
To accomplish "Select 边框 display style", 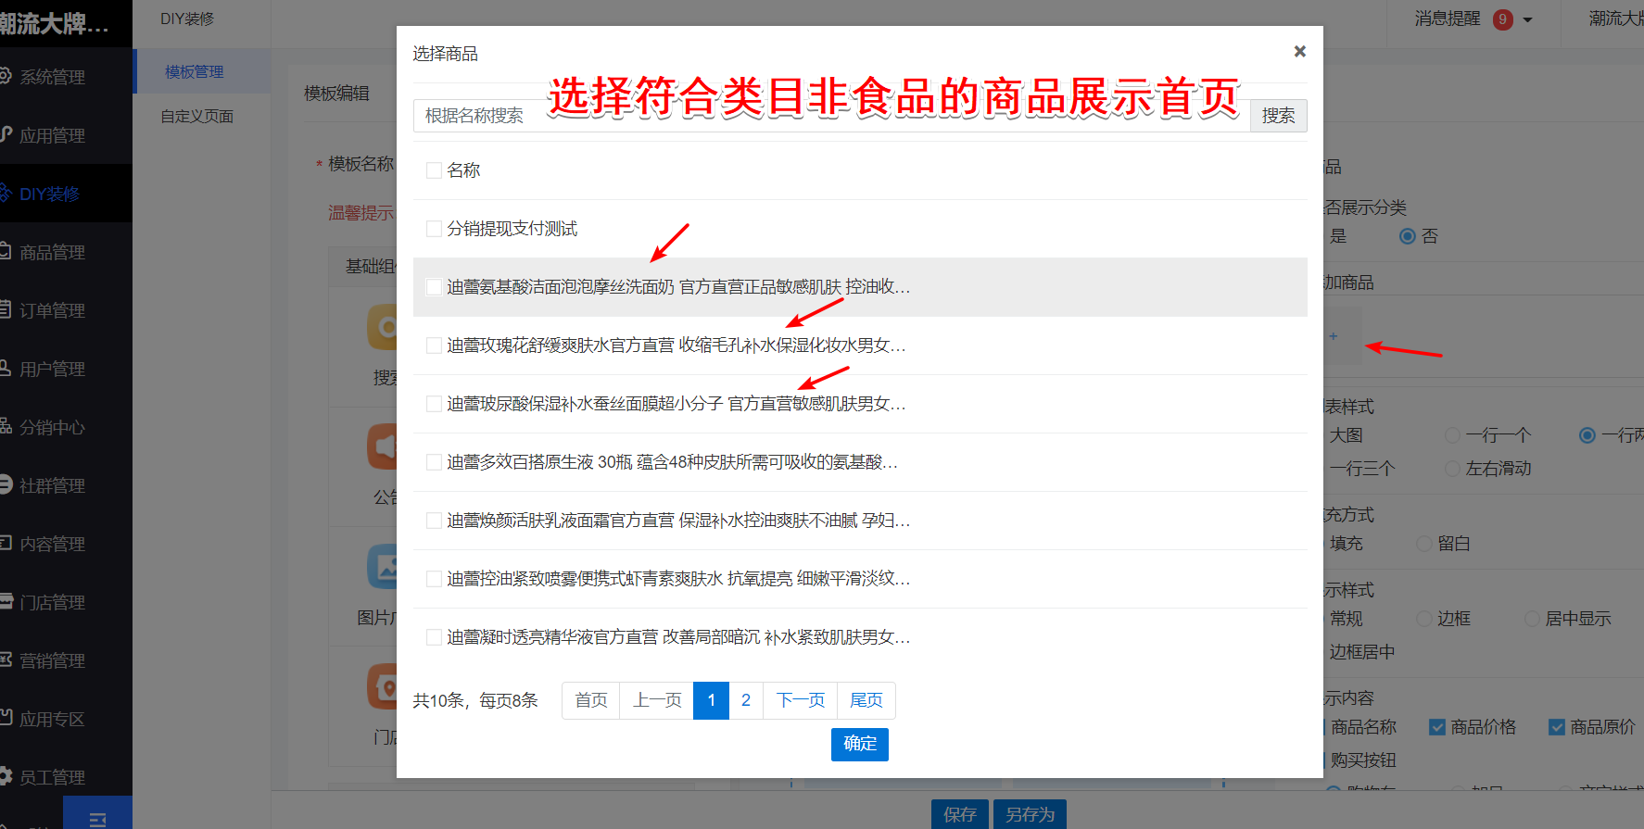I will [1425, 619].
